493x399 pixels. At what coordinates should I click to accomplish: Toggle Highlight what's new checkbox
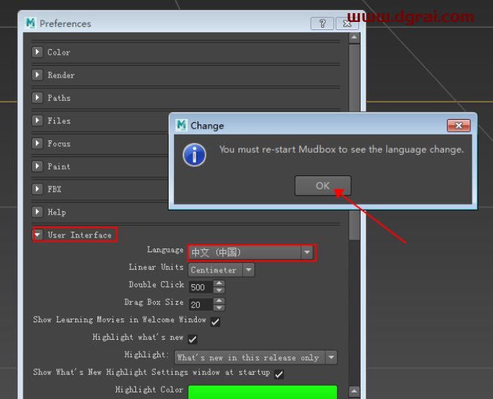point(193,339)
